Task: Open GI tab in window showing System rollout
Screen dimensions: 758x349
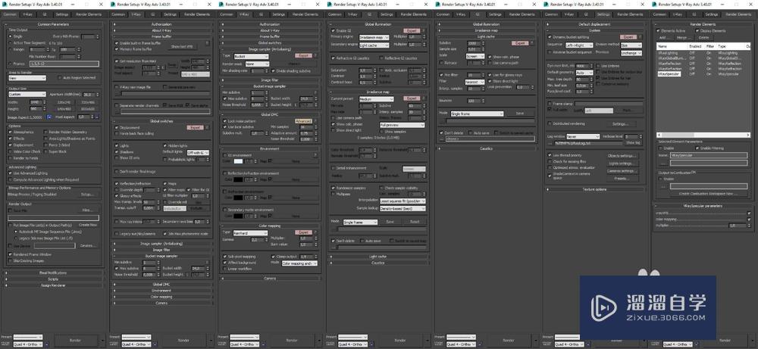Action: tap(586, 14)
